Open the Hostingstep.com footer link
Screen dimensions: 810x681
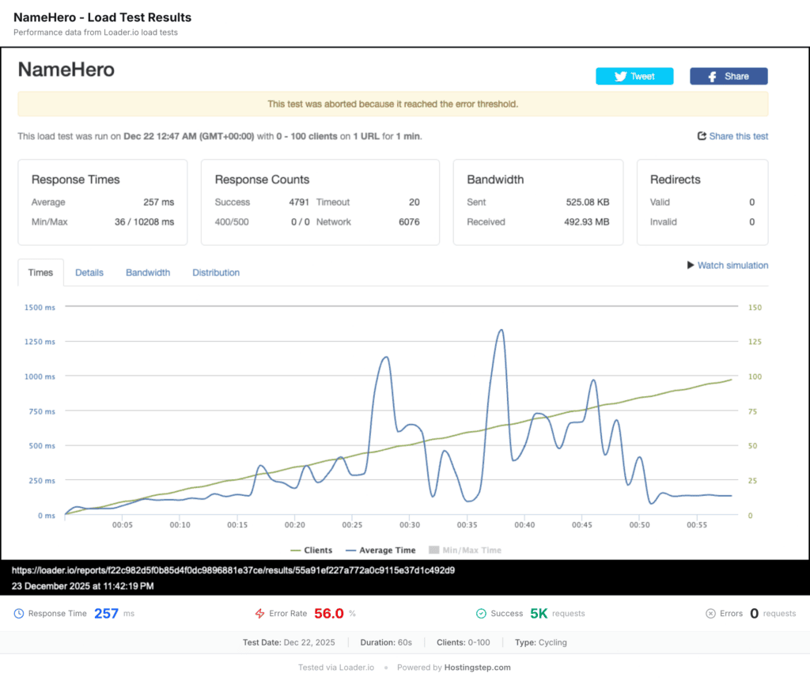click(477, 667)
